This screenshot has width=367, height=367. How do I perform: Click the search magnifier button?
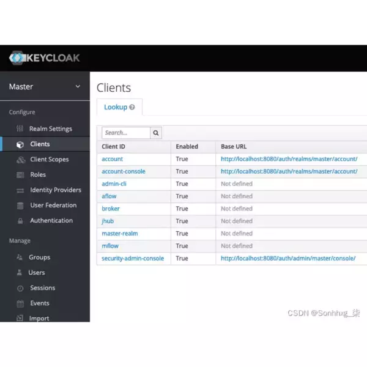point(156,133)
